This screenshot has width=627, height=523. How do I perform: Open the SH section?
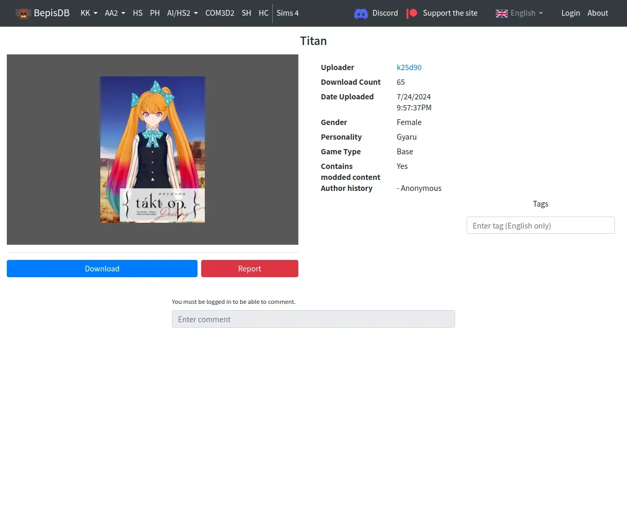(246, 13)
